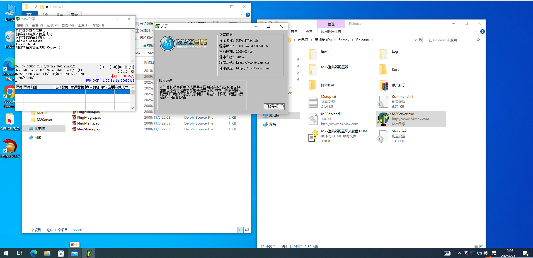Launch Microsoft Edge from desktop
Viewport: 533px width, 258px height.
pyautogui.click(x=10, y=69)
